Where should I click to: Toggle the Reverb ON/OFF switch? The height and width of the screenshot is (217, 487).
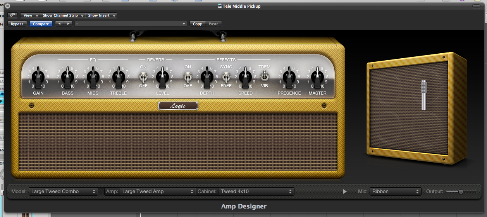click(x=143, y=78)
